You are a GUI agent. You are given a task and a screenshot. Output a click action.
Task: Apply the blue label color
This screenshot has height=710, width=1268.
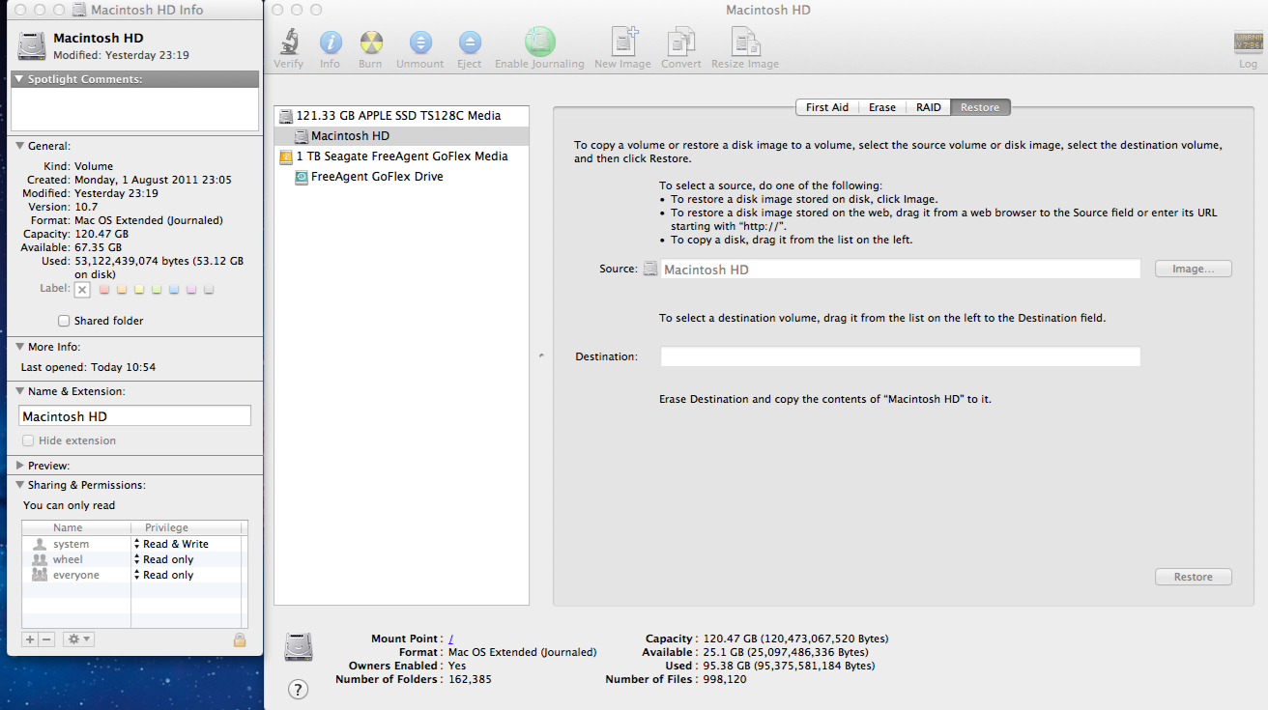pos(174,289)
